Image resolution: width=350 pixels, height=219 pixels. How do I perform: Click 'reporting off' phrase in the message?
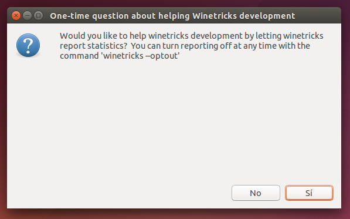[x=206, y=46]
